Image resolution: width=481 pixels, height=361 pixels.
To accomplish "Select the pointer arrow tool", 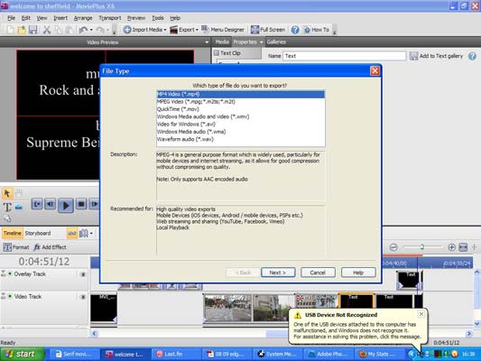I will [x=6, y=193].
